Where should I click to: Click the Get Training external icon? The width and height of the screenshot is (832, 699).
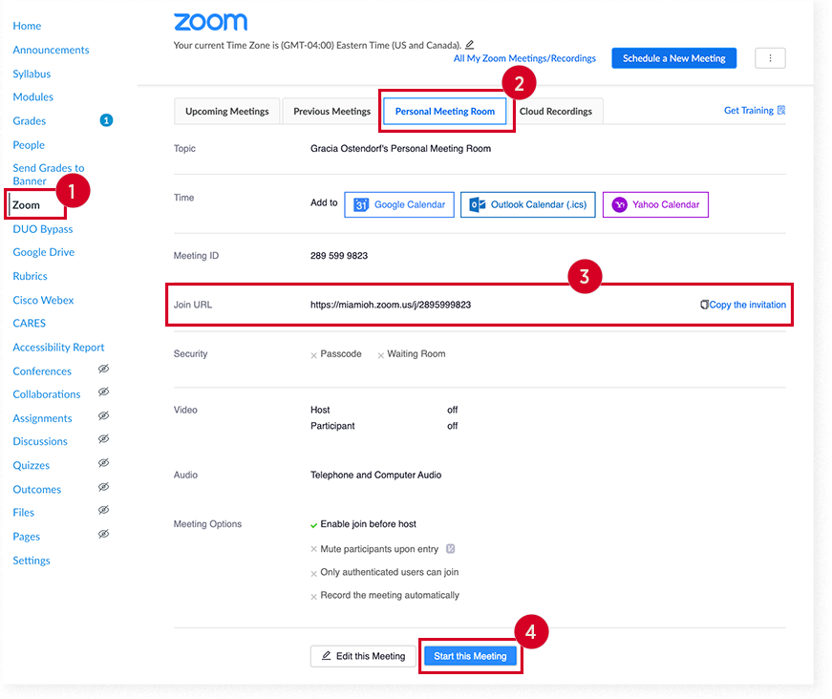(781, 111)
